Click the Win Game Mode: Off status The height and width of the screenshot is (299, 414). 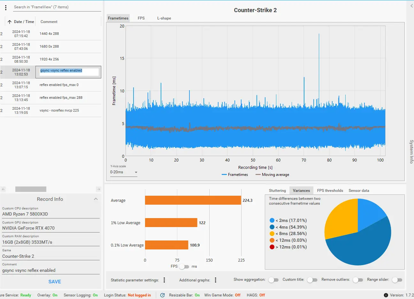pos(222,295)
